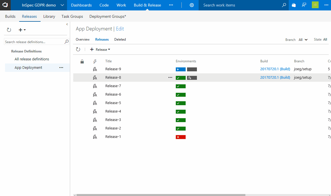Open build 20170720.1 link for Release-9
The width and height of the screenshot is (331, 196).
click(275, 69)
